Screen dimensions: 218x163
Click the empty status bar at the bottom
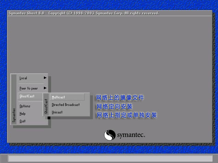click(110, 159)
